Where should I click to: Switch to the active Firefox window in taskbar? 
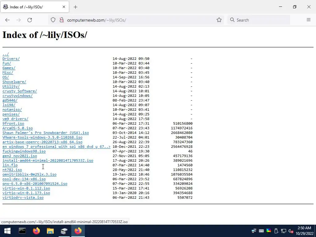[78, 231]
